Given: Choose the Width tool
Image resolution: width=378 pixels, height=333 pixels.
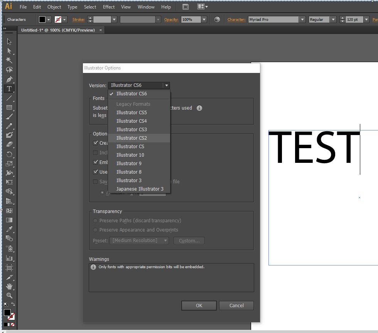Looking at the screenshot, I should [x=9, y=172].
